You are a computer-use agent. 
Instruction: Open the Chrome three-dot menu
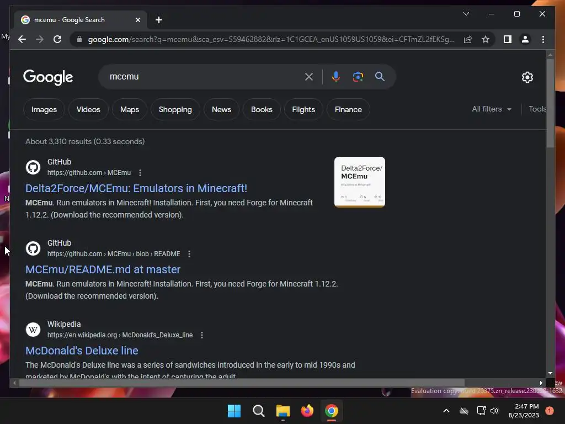(543, 39)
